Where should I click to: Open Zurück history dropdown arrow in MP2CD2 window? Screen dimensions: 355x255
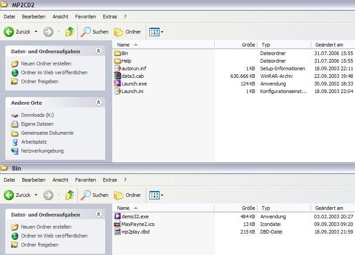tap(36, 32)
